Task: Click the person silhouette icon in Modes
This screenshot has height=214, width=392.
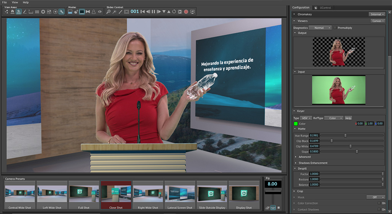Action: pyautogui.click(x=94, y=12)
